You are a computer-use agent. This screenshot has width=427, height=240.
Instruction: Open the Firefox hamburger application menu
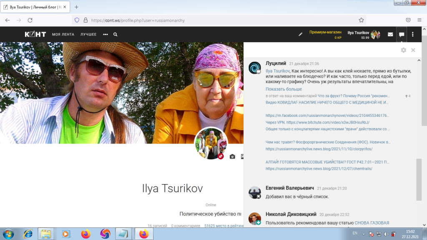click(x=419, y=20)
